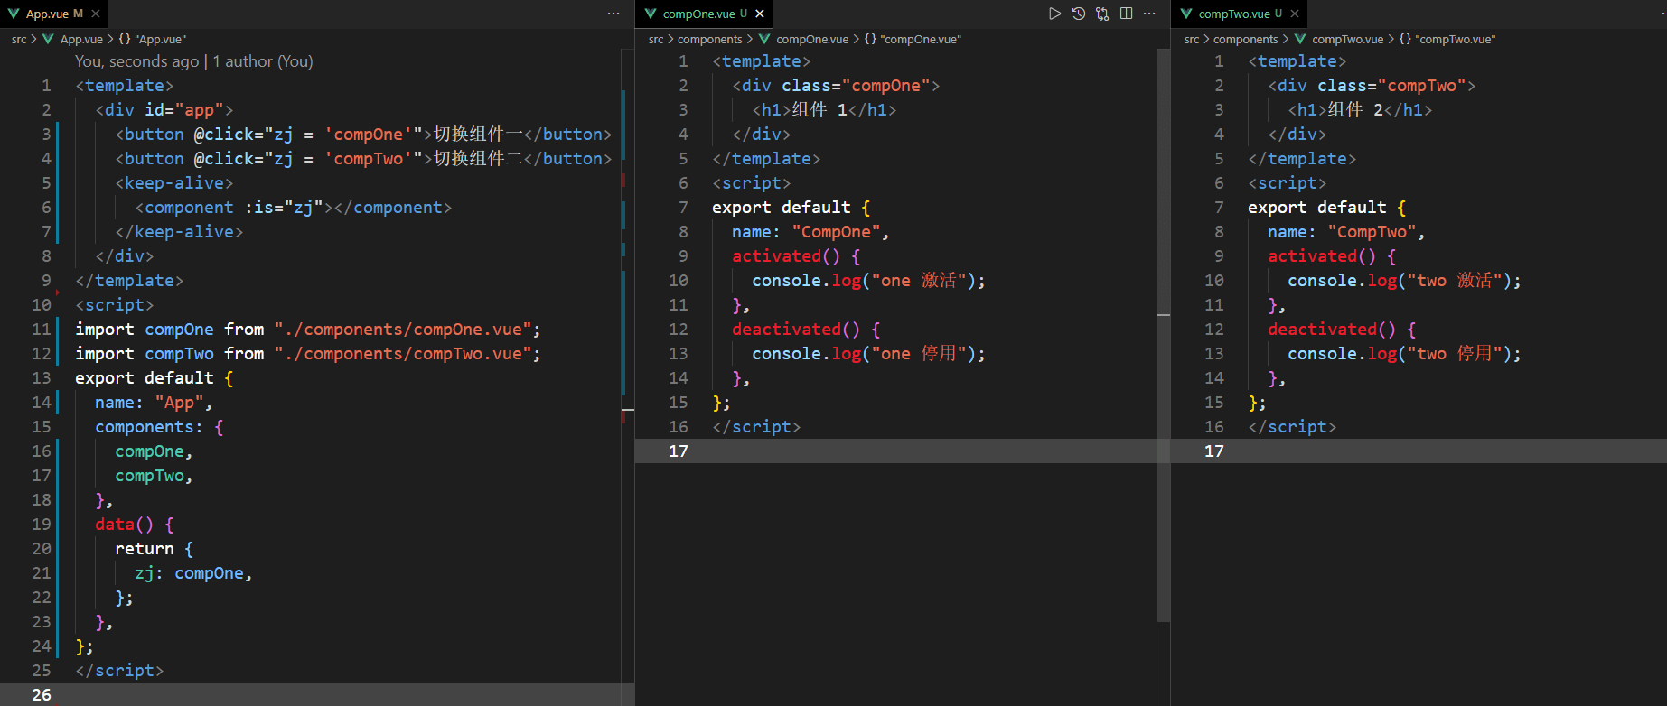Click line number 26 in App.vue
The image size is (1667, 706).
click(42, 695)
